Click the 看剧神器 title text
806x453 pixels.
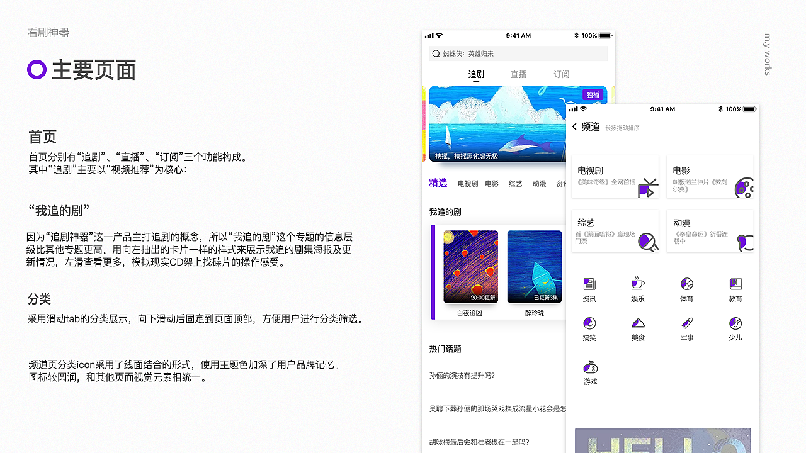(48, 33)
